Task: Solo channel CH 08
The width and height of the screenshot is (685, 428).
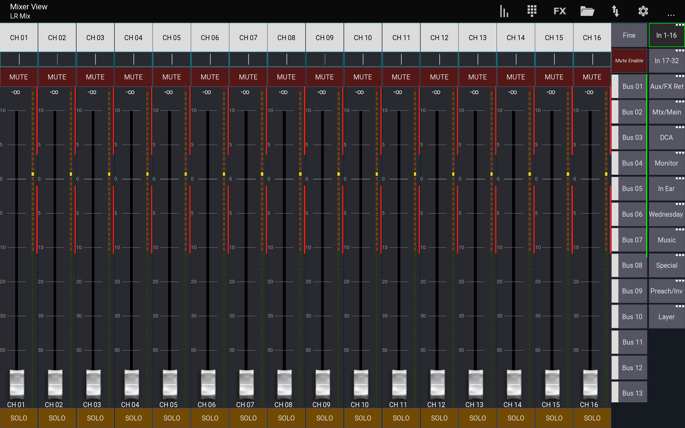Action: point(287,418)
